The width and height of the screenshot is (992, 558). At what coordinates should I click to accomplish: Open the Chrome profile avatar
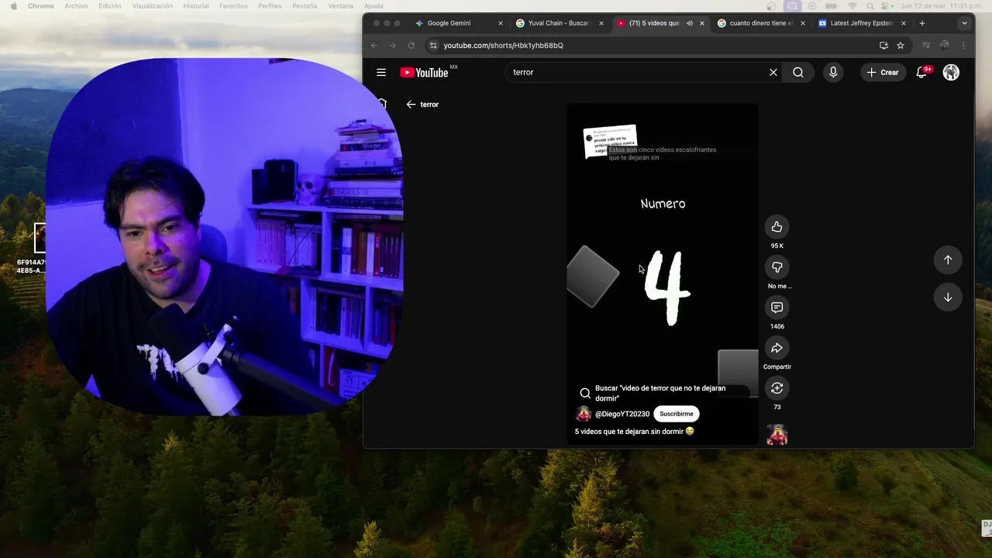tap(945, 45)
